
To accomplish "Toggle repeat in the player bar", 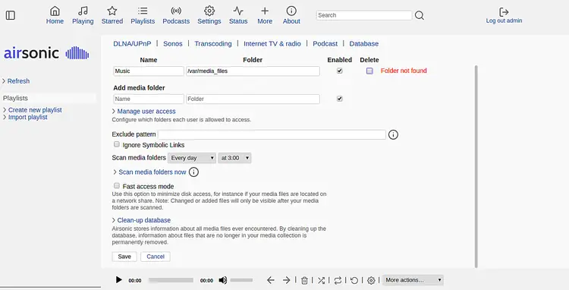I will click(x=338, y=280).
